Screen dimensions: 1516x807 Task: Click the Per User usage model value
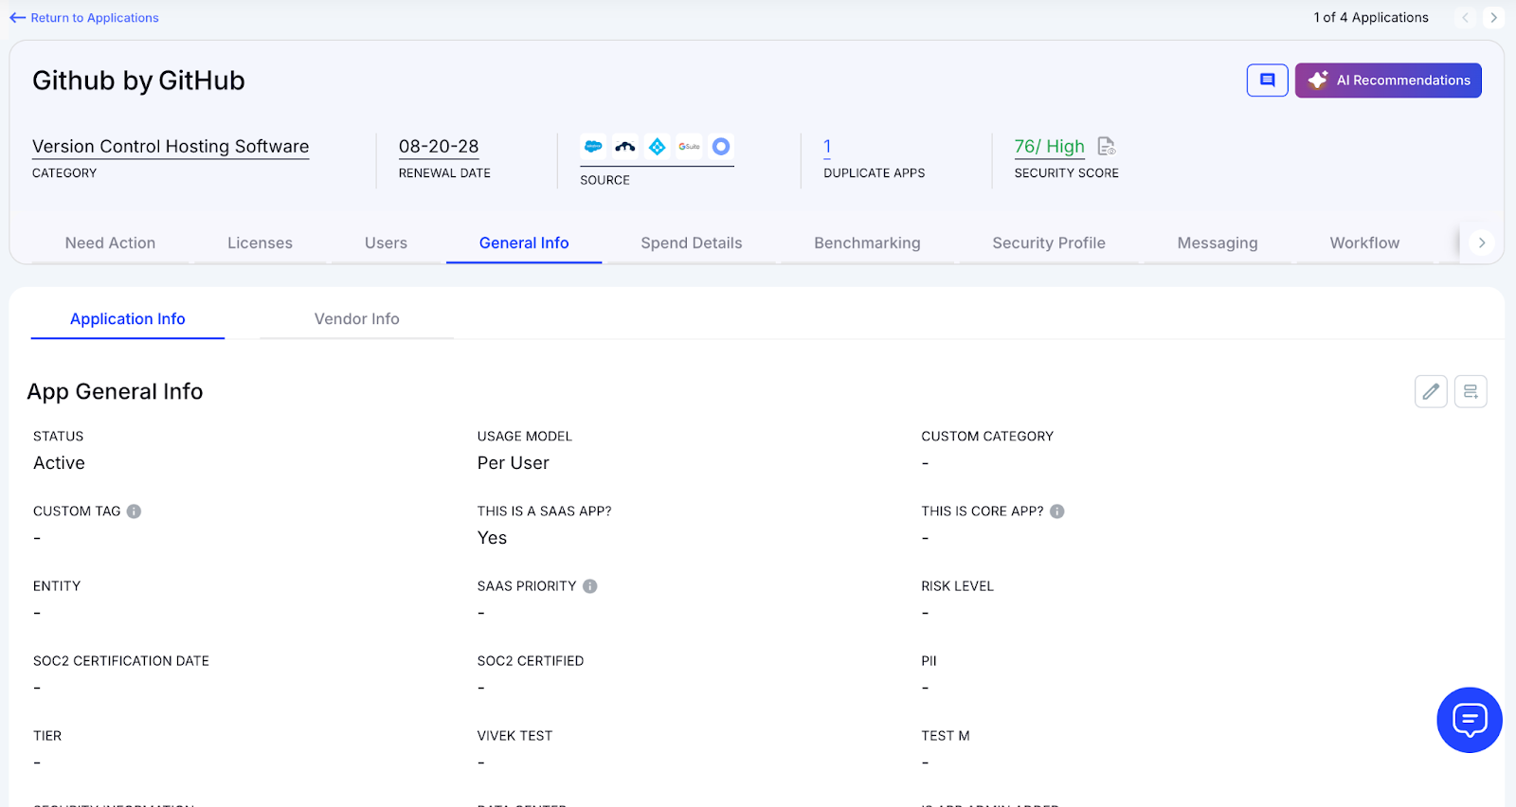click(x=514, y=463)
